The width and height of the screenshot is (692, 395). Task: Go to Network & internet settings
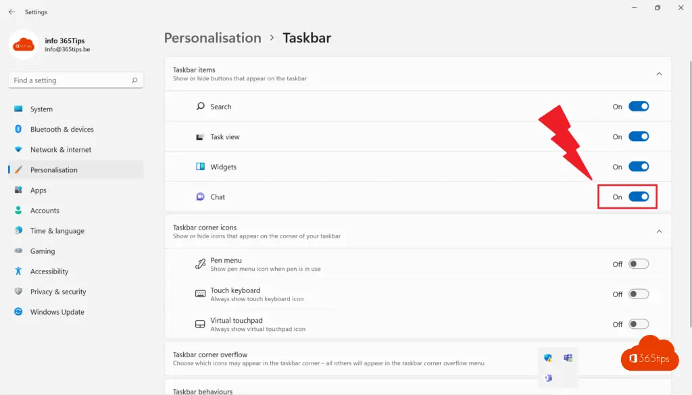(x=60, y=150)
